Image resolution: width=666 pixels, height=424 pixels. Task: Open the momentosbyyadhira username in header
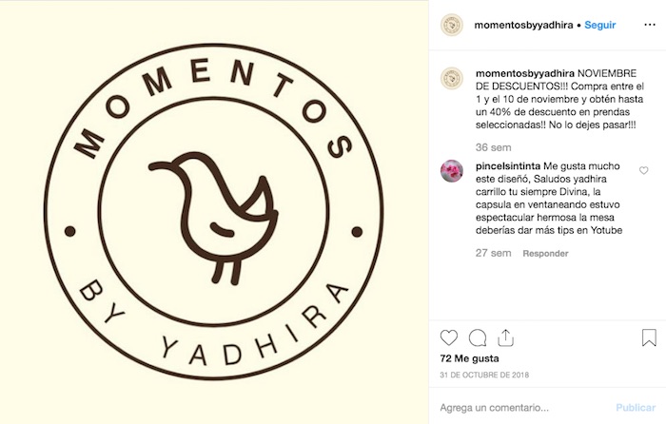pos(523,25)
